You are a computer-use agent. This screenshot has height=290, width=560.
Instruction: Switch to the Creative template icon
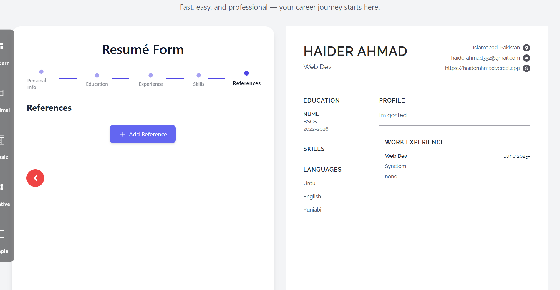[x=2, y=187]
